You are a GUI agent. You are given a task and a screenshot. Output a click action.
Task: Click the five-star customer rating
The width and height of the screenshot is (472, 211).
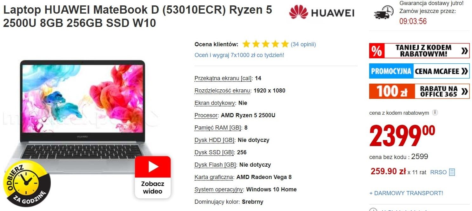[x=265, y=44]
